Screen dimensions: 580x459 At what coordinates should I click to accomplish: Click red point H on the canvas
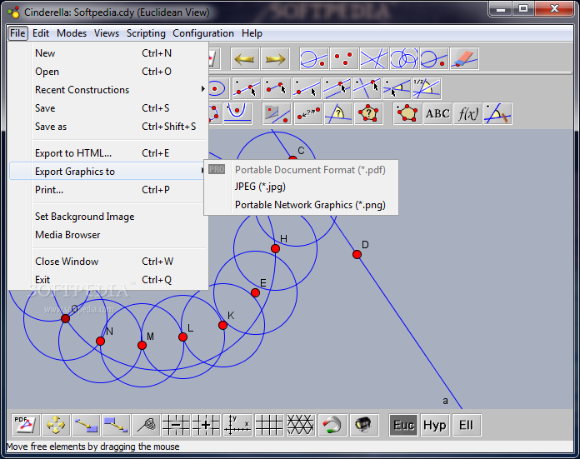point(275,248)
